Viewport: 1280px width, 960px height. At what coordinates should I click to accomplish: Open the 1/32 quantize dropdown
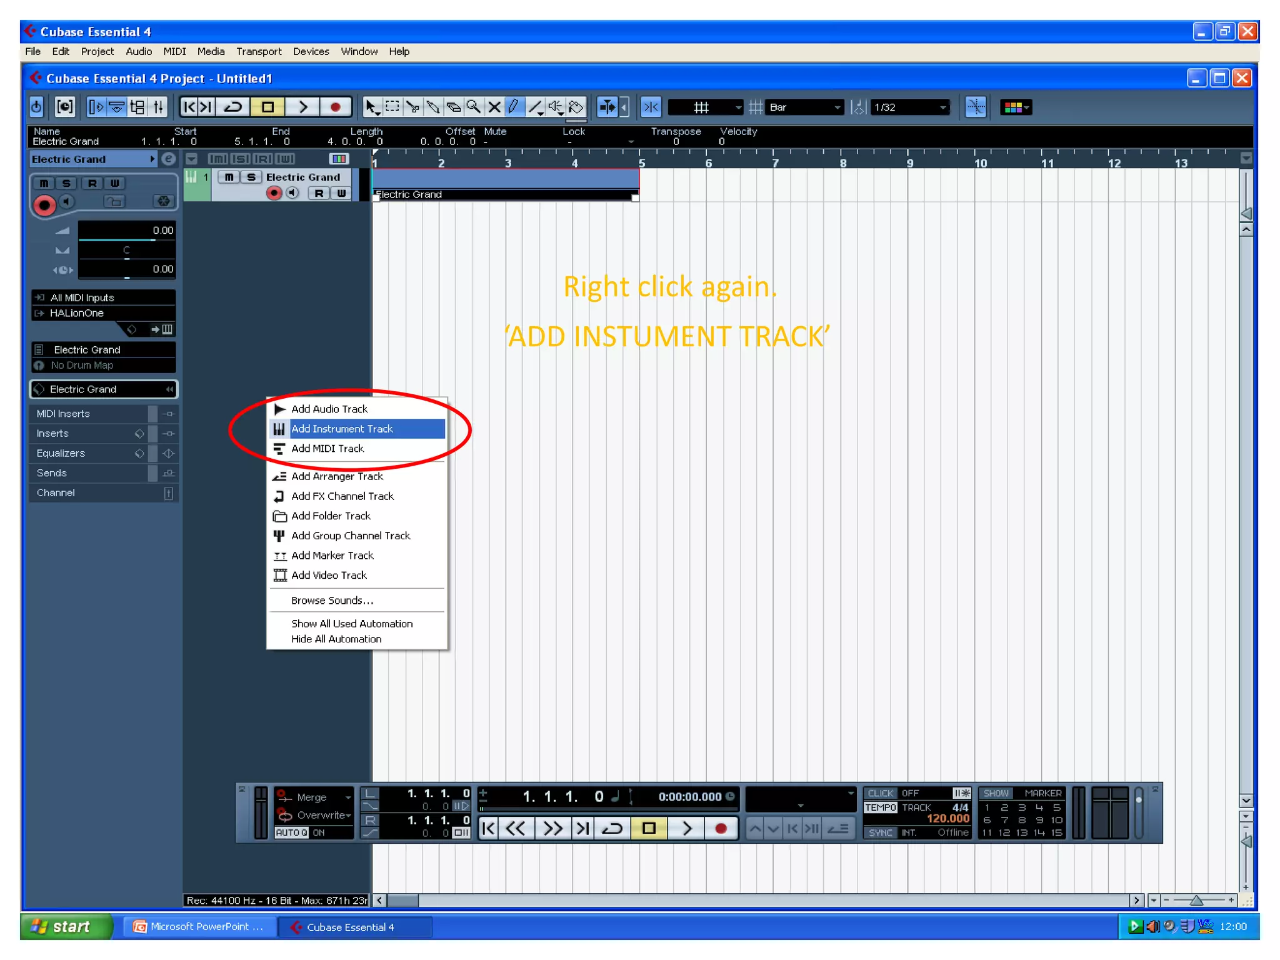point(910,107)
